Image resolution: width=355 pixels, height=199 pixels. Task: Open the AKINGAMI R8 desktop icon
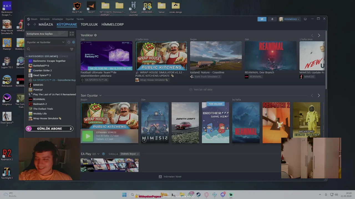tap(147, 8)
